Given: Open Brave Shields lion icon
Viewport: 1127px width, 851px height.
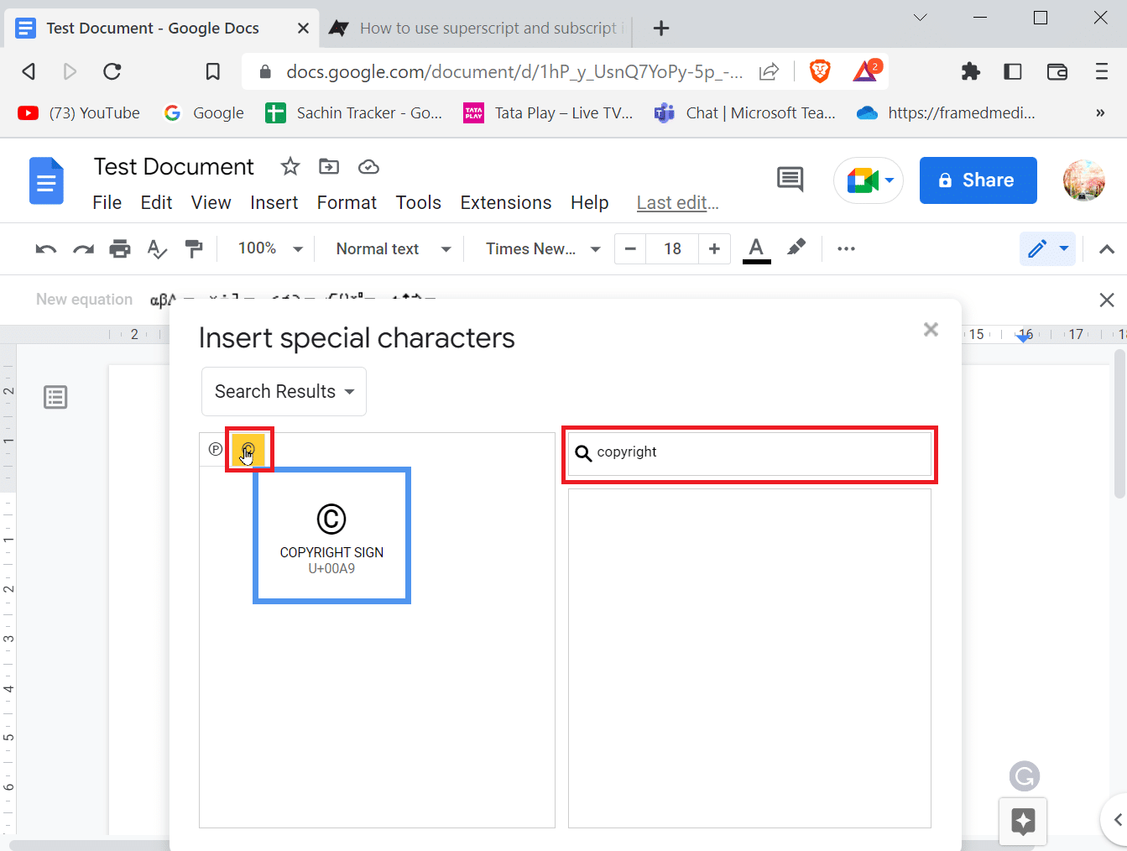Looking at the screenshot, I should (x=820, y=71).
